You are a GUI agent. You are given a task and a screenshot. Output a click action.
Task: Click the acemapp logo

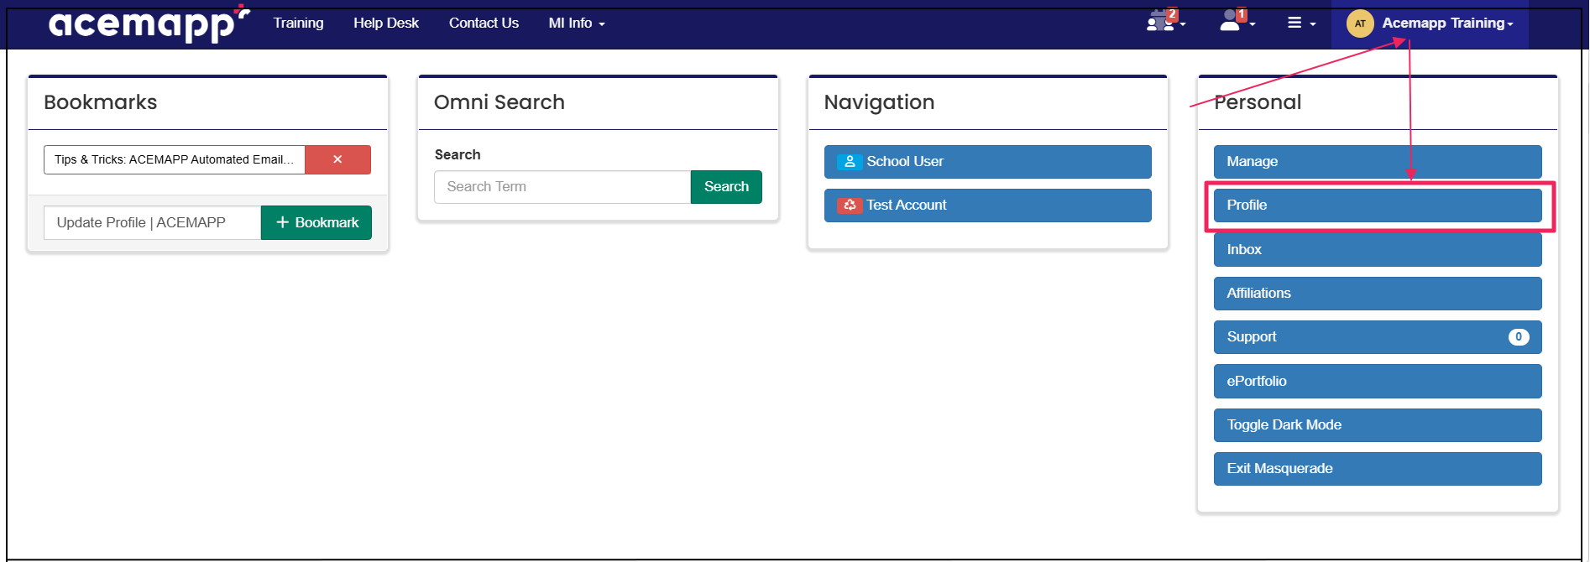click(x=149, y=23)
